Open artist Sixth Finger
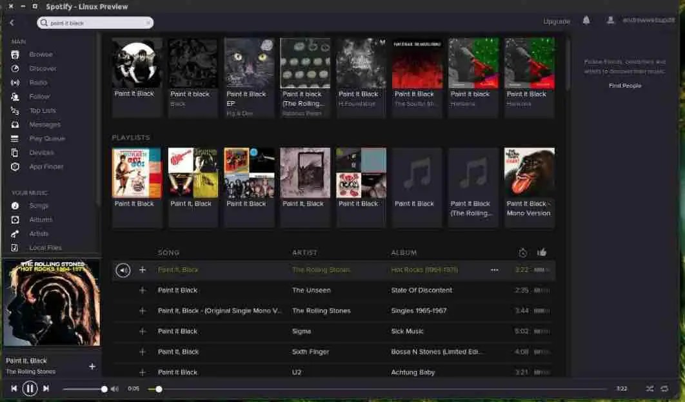The image size is (685, 402). [310, 352]
